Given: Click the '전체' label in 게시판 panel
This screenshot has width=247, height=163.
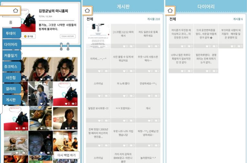Looking at the screenshot, I should (90, 19).
